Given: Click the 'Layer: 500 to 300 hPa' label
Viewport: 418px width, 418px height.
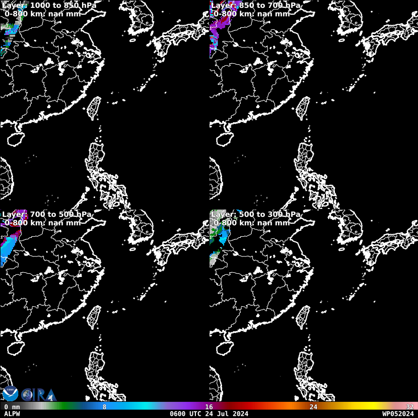Looking at the screenshot, I should [256, 214].
